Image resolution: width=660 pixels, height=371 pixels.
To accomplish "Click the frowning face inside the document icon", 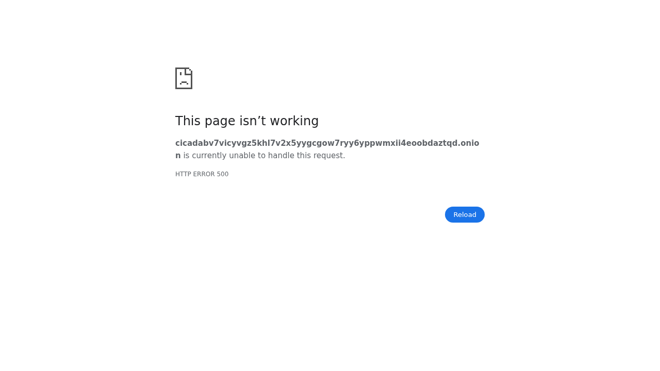I will pos(184,79).
